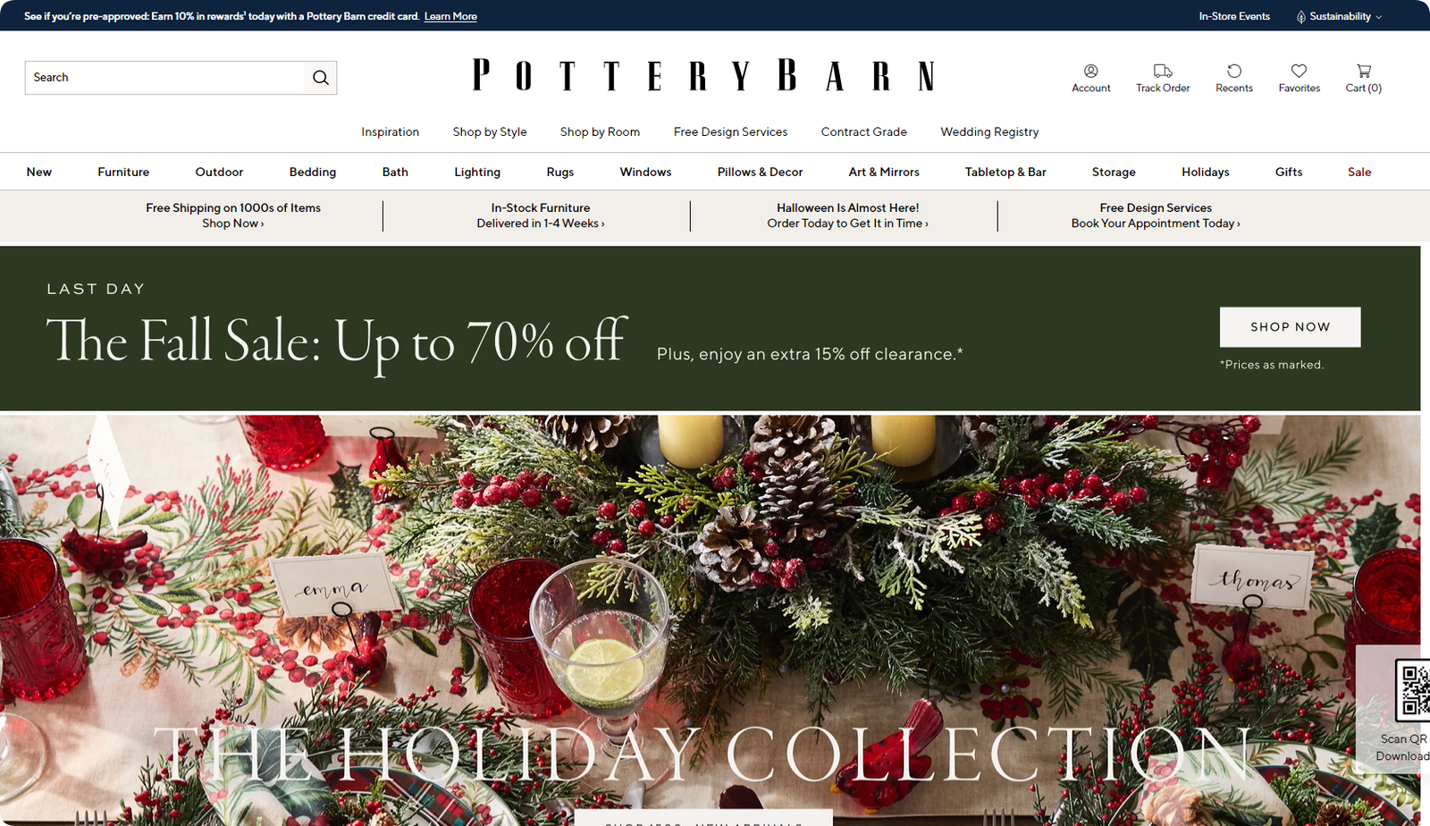The width and height of the screenshot is (1430, 826).
Task: Open the Holidays menu
Action: tap(1205, 172)
